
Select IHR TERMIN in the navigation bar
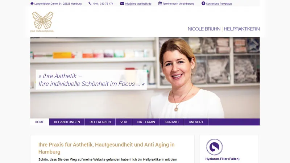point(146,122)
